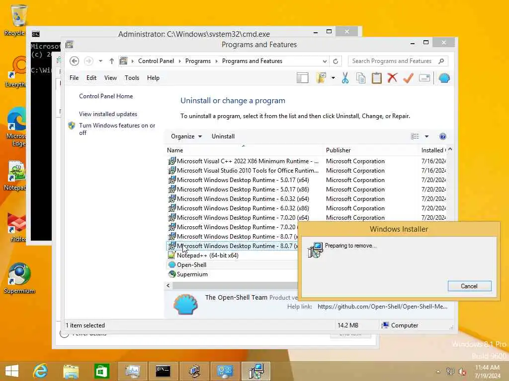Click the Uninstall command button
The height and width of the screenshot is (381, 509).
coord(223,136)
